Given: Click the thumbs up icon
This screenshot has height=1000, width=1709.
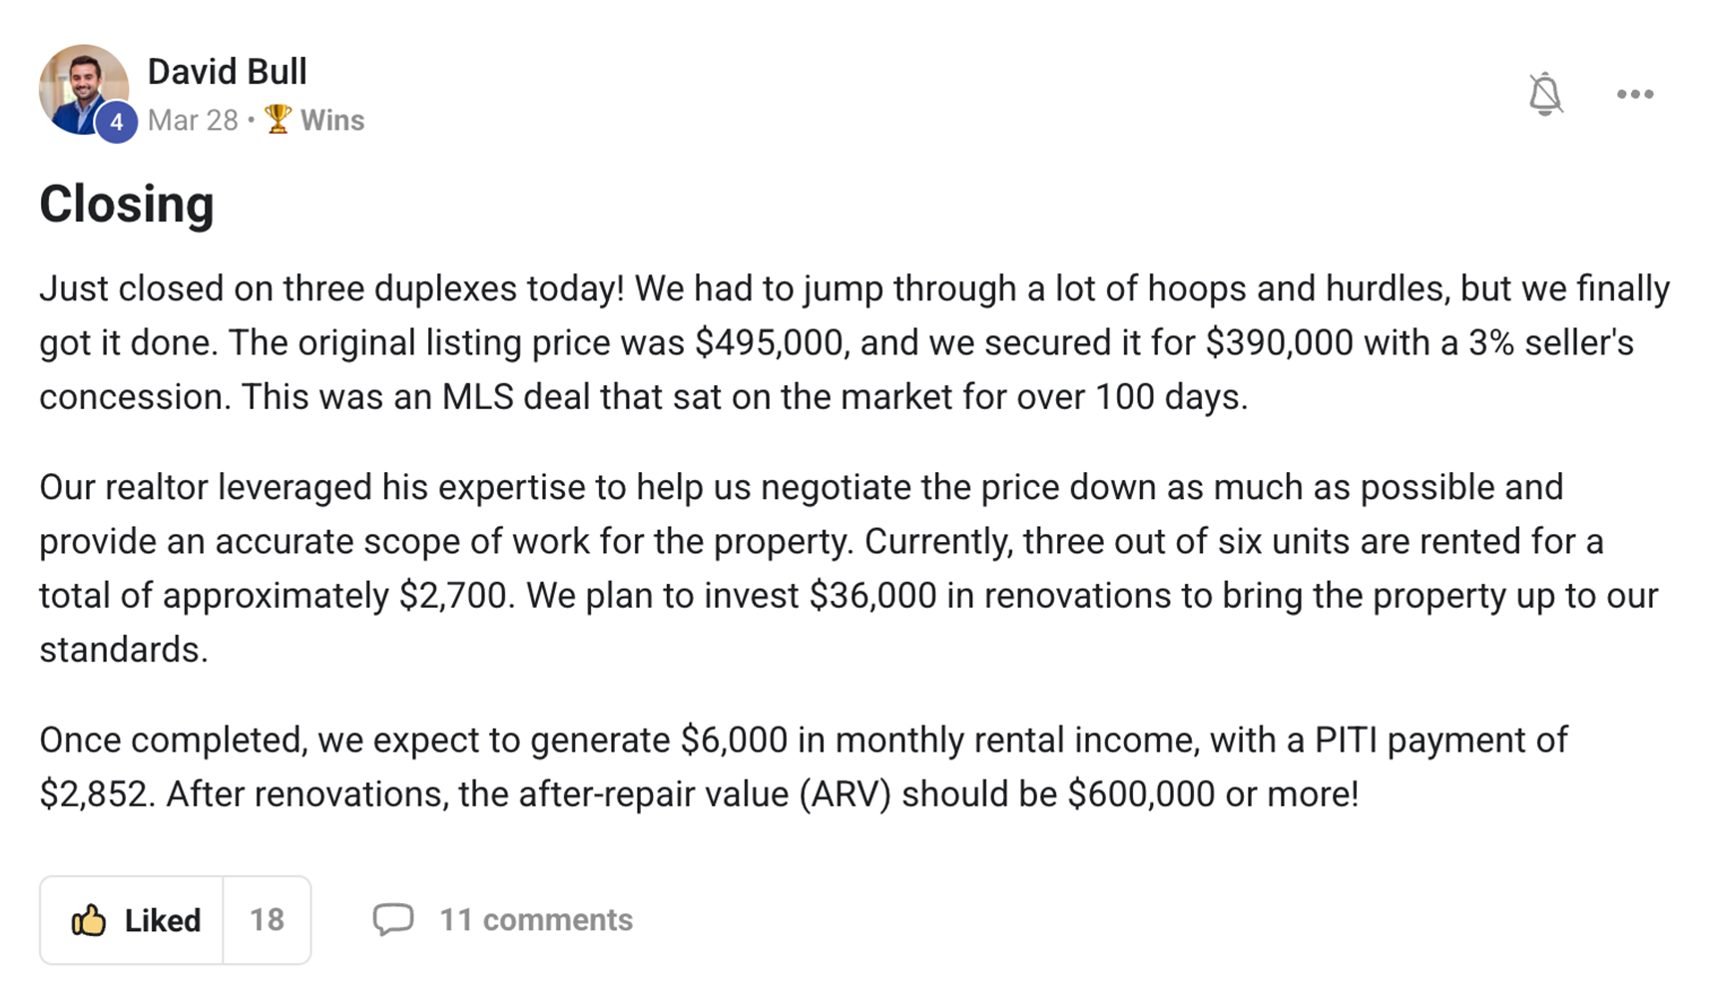Looking at the screenshot, I should point(89,920).
